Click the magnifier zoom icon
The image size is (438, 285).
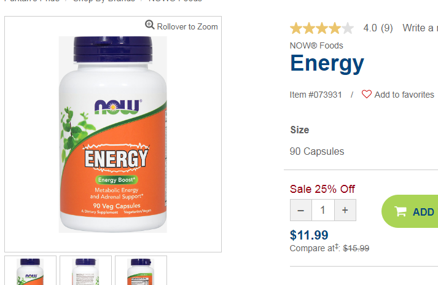point(150,25)
